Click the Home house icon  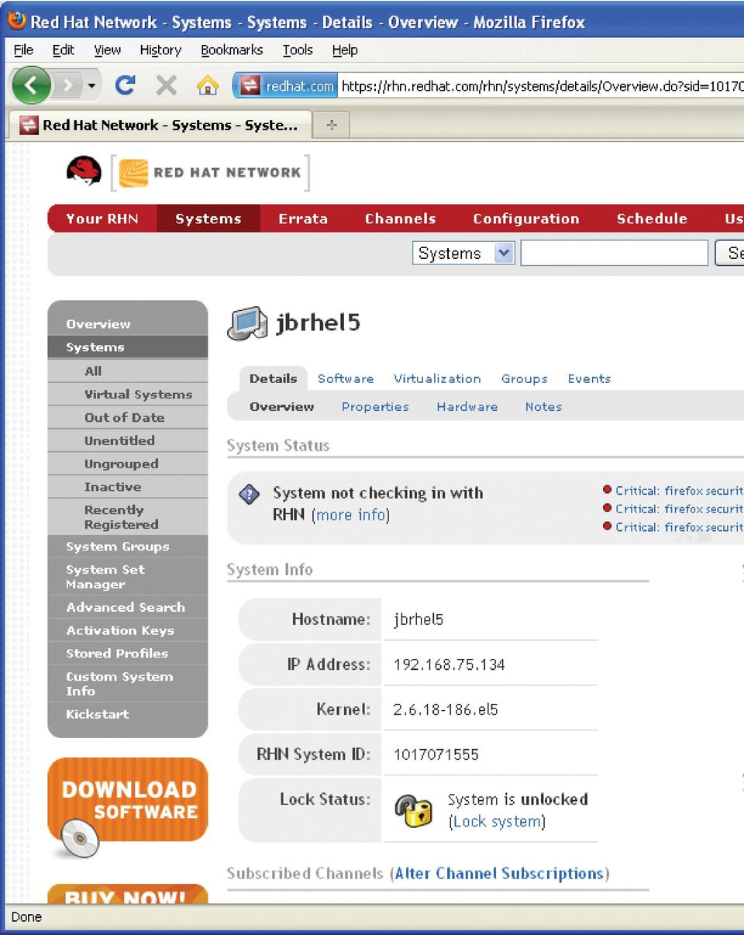(207, 86)
